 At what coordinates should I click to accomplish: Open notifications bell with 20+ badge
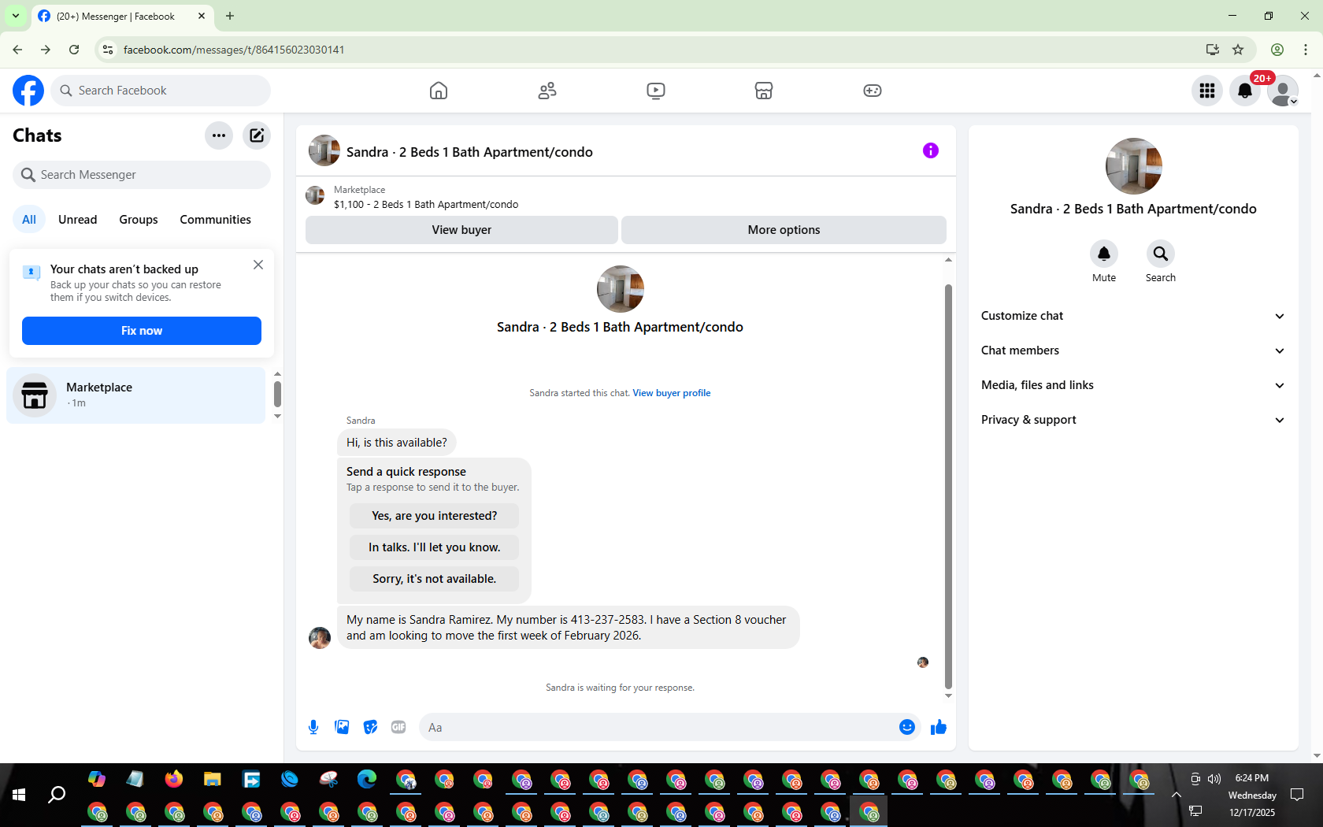pyautogui.click(x=1245, y=91)
